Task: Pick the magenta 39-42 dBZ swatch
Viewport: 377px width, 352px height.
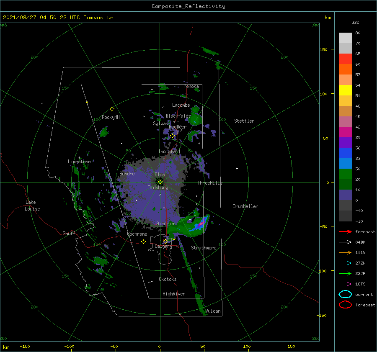Action: [x=345, y=132]
